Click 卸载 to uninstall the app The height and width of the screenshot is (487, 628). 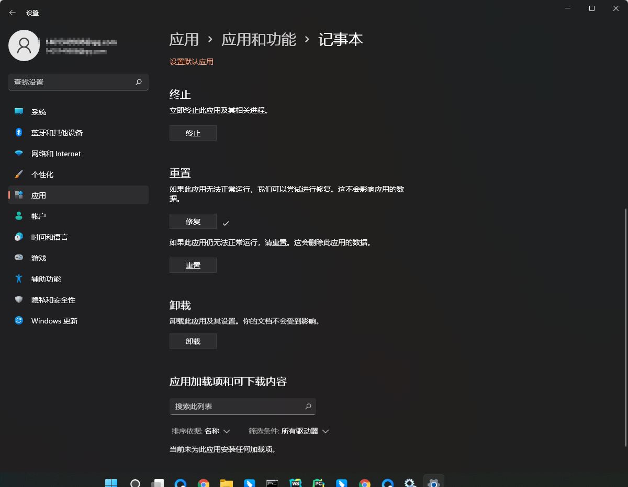pyautogui.click(x=193, y=341)
